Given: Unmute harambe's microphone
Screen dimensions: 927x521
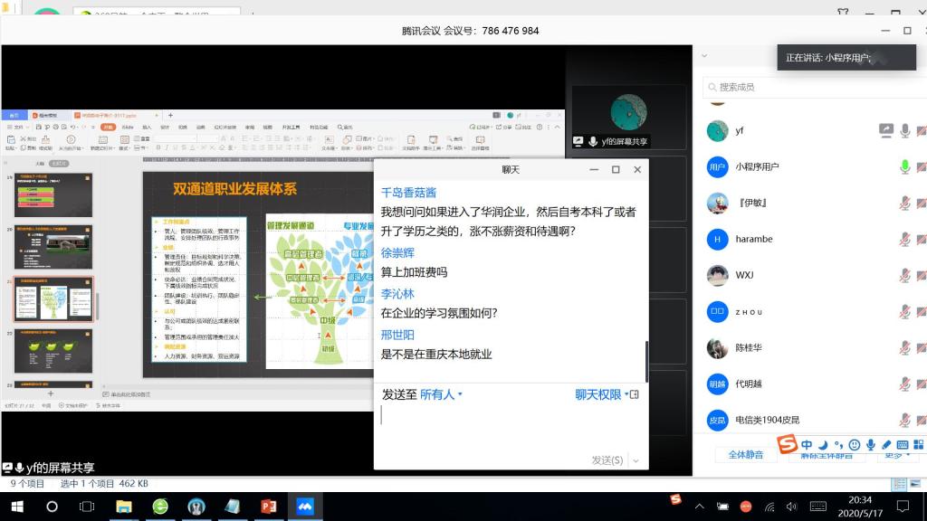Looking at the screenshot, I should (x=904, y=239).
